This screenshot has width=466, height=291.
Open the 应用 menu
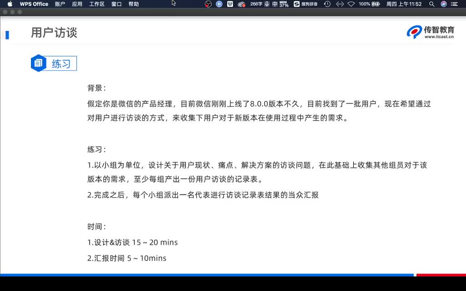[x=77, y=4]
